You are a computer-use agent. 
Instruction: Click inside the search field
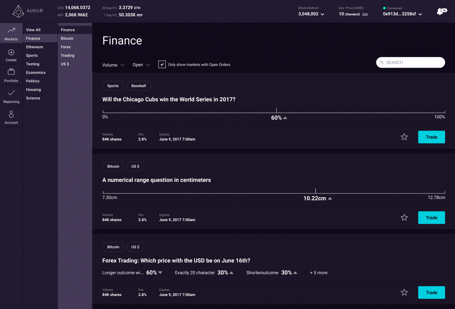pos(411,62)
